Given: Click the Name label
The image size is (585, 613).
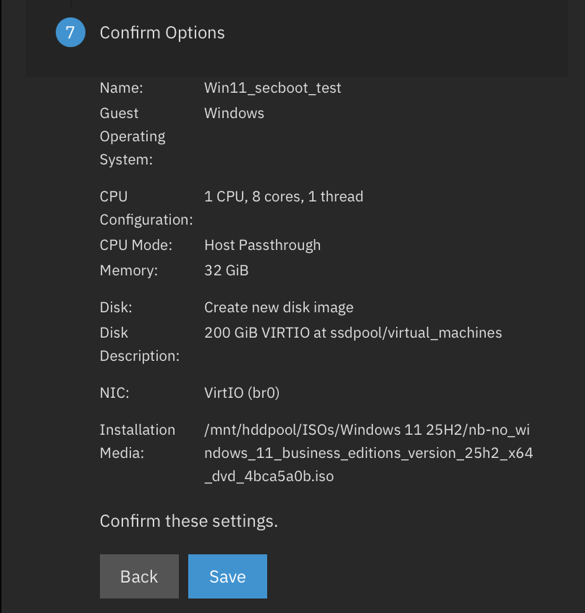Looking at the screenshot, I should point(122,88).
